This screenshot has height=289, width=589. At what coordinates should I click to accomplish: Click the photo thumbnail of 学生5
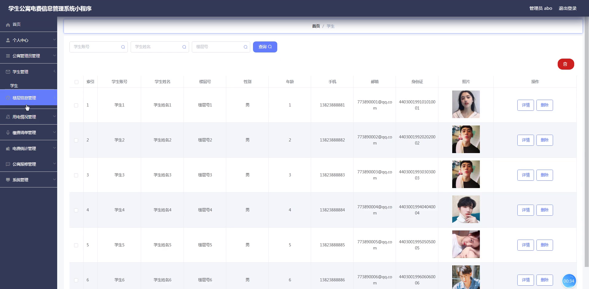[x=466, y=244]
